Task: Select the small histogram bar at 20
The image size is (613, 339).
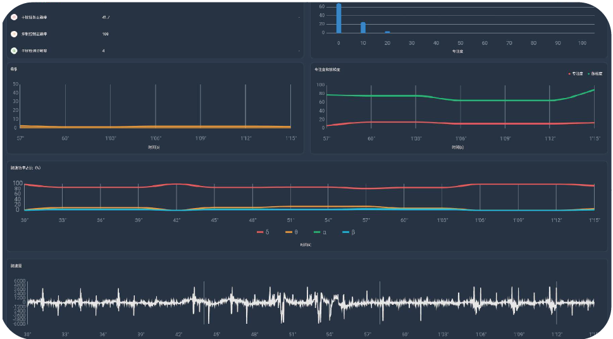Action: tap(387, 32)
